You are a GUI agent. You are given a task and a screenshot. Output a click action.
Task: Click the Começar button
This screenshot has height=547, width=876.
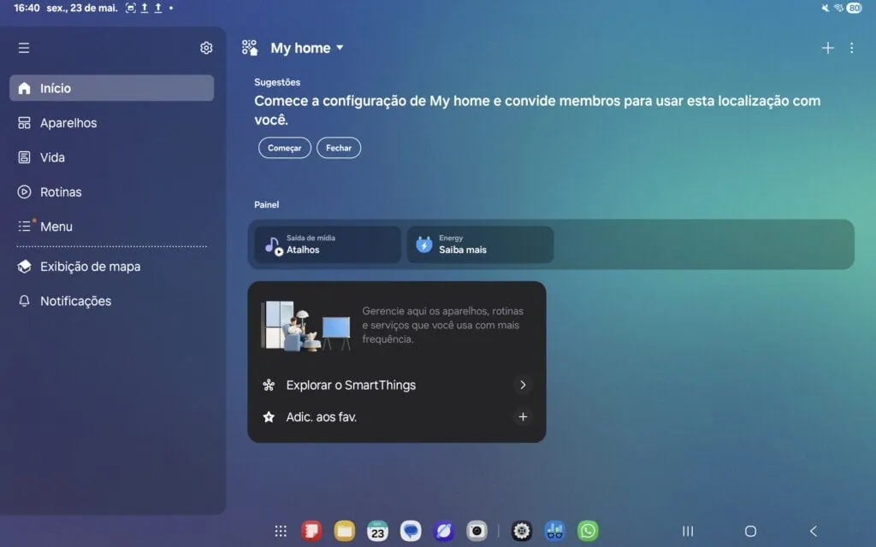tap(284, 147)
